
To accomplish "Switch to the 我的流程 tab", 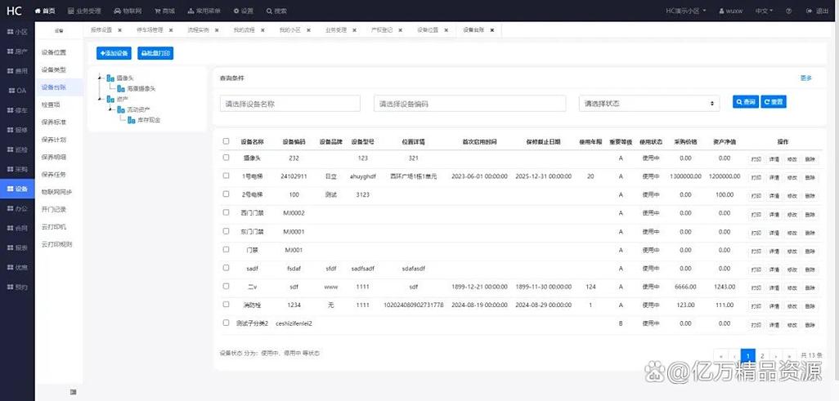I will point(244,30).
